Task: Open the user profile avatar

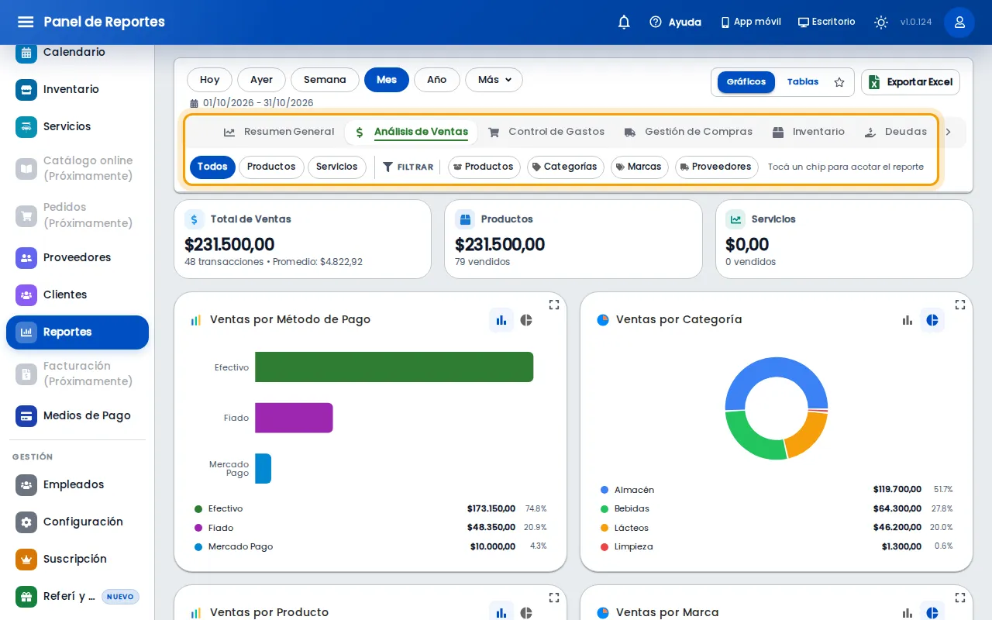Action: pos(959,22)
